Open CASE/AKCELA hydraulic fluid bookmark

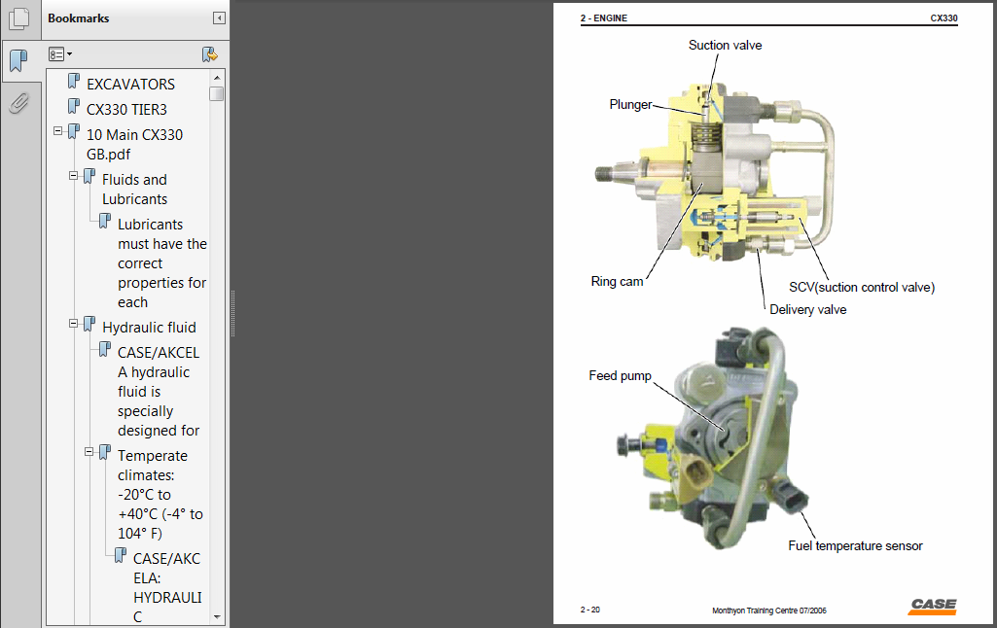click(159, 392)
